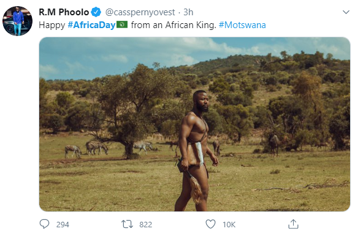This screenshot has width=355, height=234.
Task: Click the 294 replies count
Action: point(63,224)
